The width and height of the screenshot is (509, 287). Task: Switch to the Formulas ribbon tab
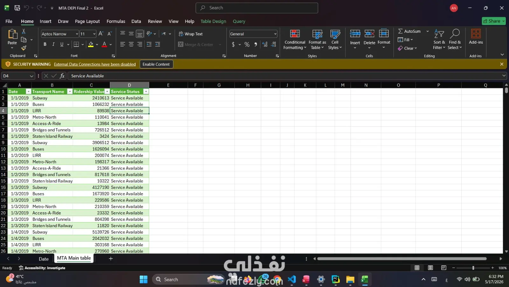(x=116, y=21)
